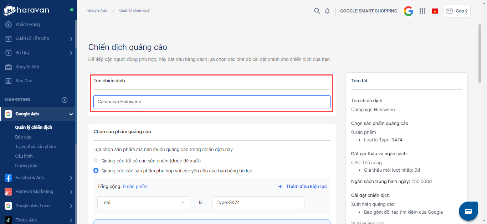Click Tiktok Ads icon

[x=8, y=220]
